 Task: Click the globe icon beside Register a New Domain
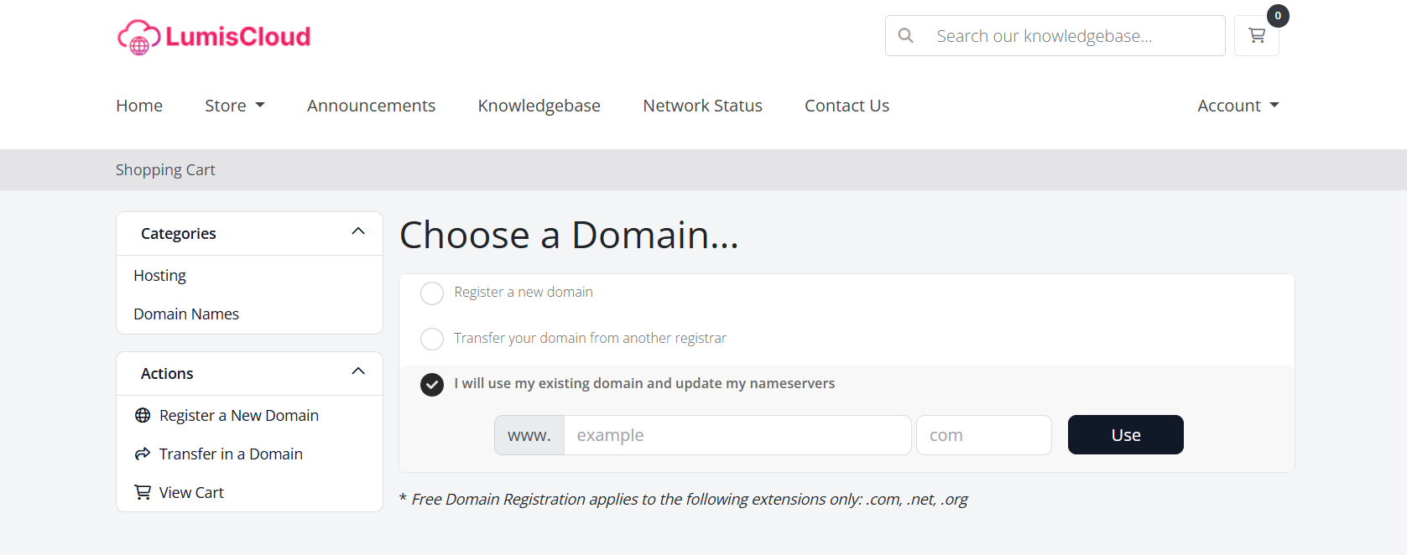click(143, 416)
